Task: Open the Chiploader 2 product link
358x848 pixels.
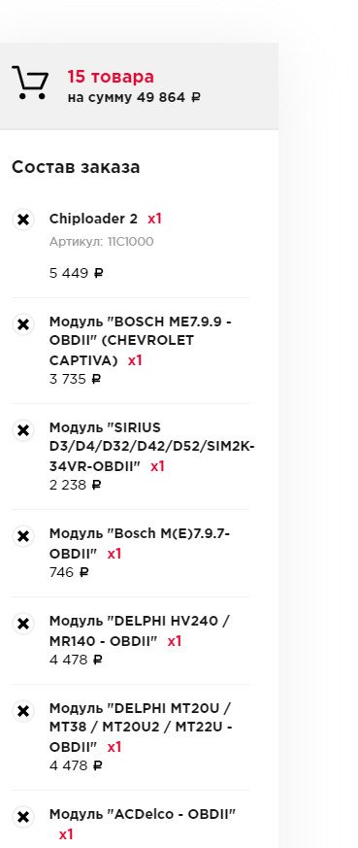Action: (x=93, y=219)
